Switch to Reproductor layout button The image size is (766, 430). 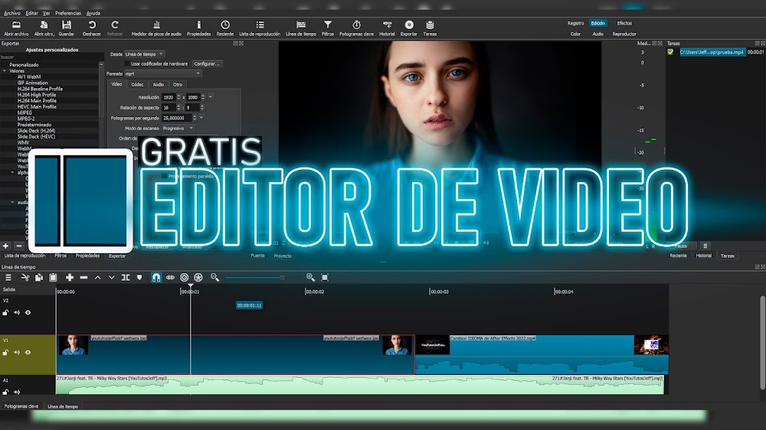pyautogui.click(x=624, y=34)
